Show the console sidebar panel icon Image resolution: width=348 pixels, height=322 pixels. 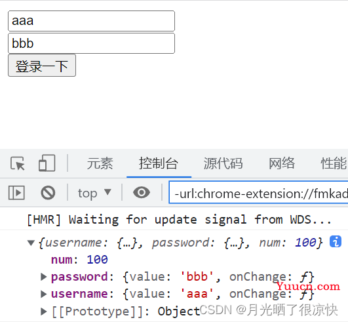(x=16, y=193)
